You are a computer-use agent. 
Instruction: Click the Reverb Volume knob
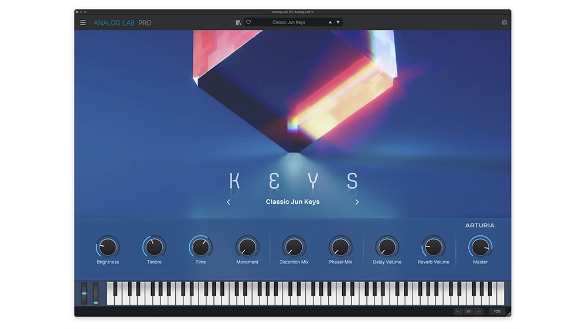433,246
